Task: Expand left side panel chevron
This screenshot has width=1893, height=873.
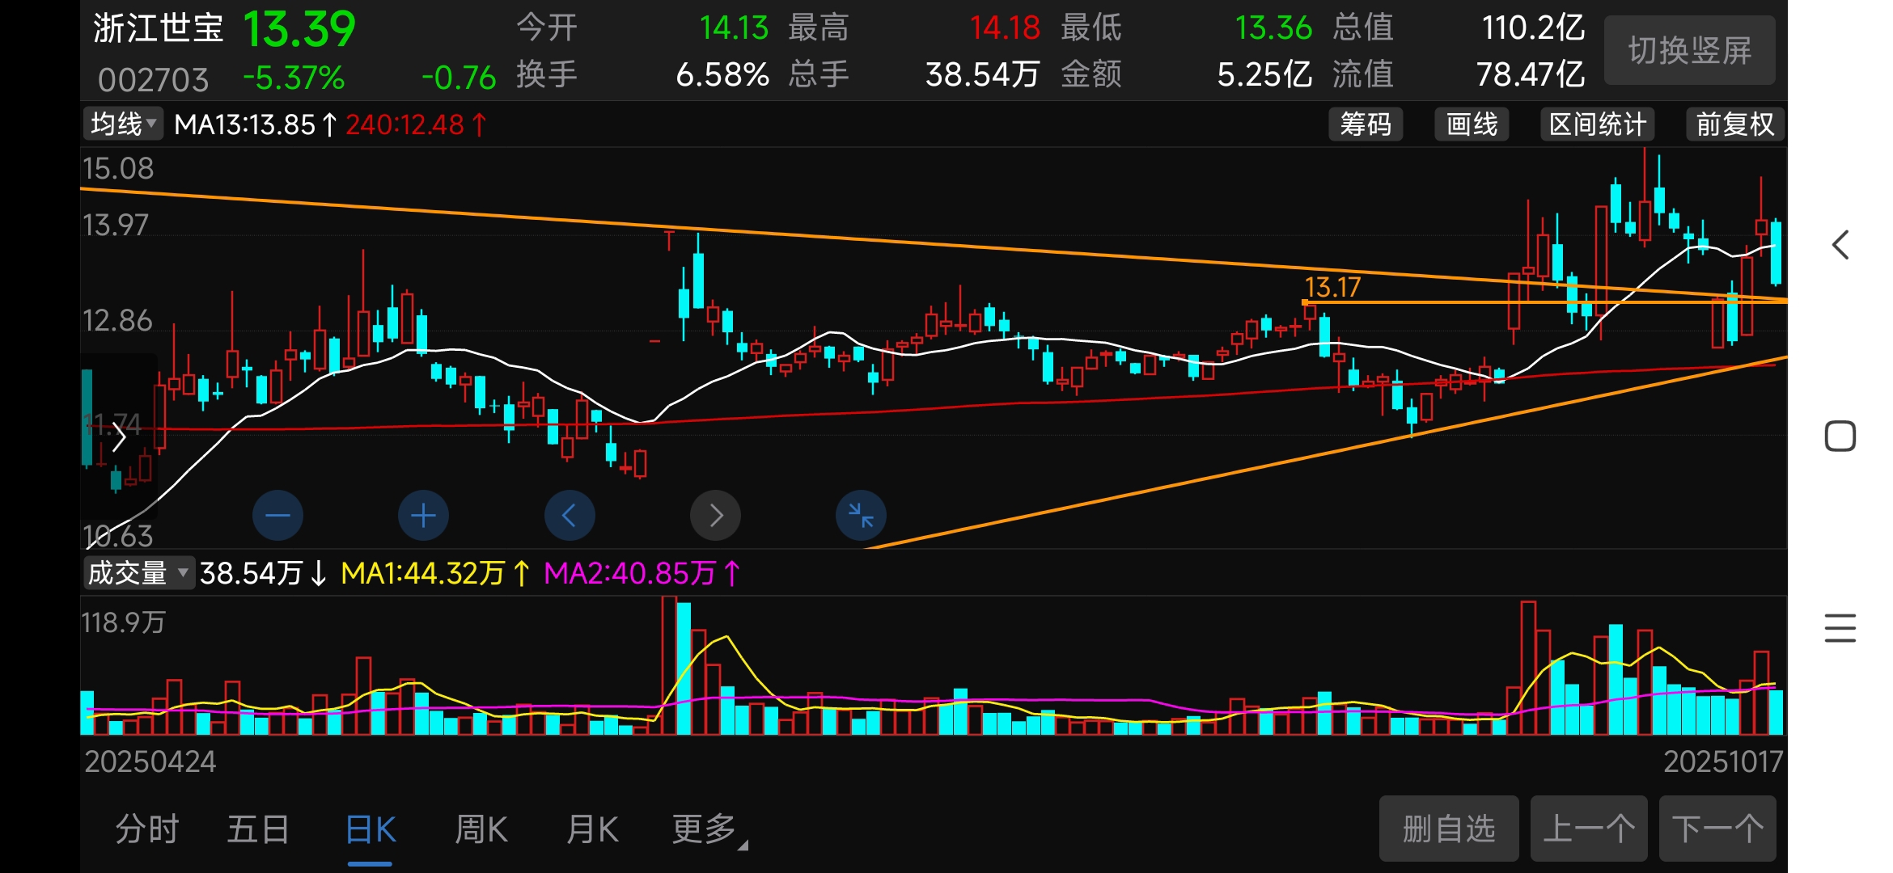Action: tap(120, 437)
